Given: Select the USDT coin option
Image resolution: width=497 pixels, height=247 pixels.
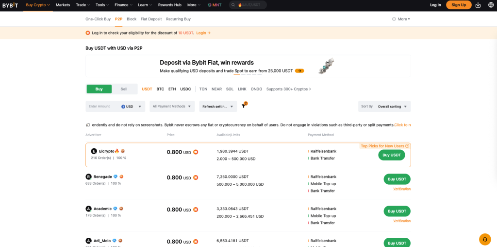Looking at the screenshot, I should [x=147, y=89].
